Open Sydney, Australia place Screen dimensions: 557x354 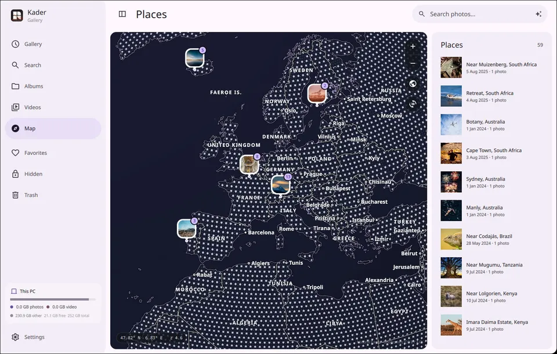tap(492, 182)
